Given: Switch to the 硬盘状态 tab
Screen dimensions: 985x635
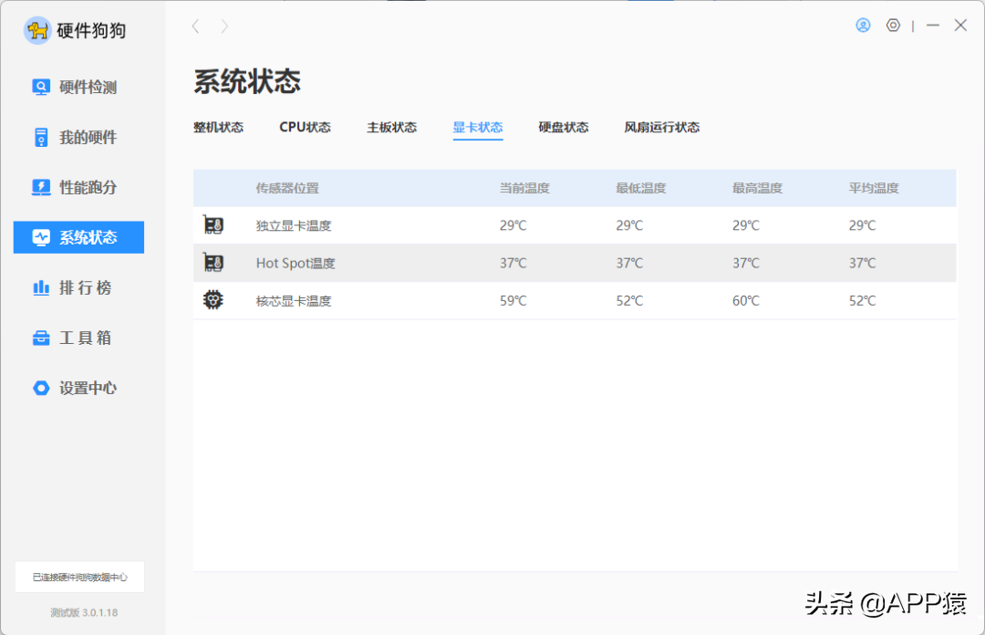Looking at the screenshot, I should coord(564,128).
